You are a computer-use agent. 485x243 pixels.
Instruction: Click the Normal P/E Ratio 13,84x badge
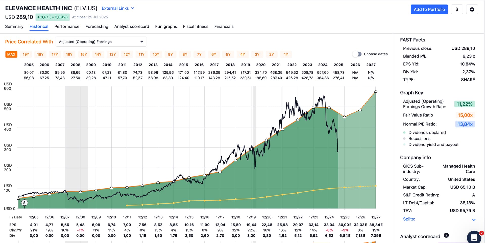click(465, 124)
